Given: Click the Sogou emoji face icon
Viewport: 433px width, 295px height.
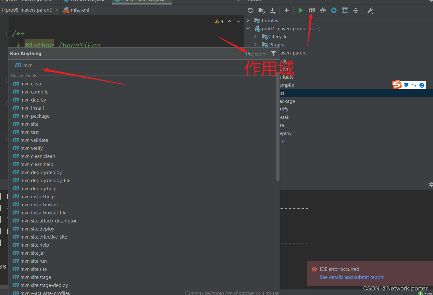Looking at the screenshot, I should coord(422,85).
